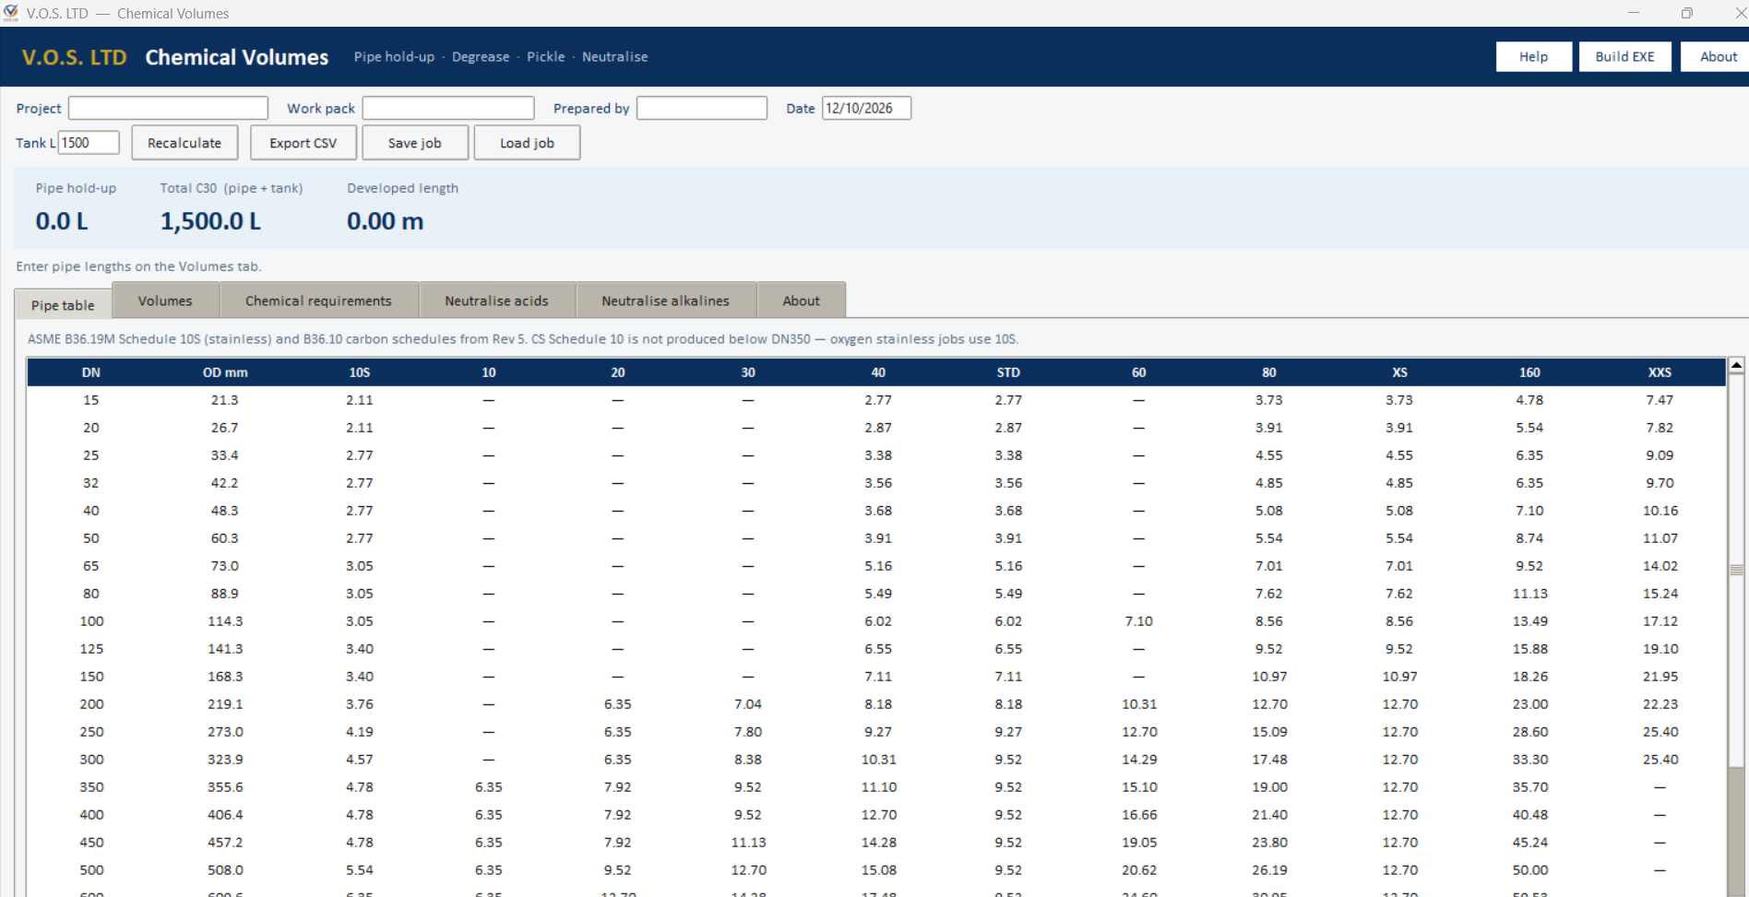Export results with Export CSV
The image size is (1749, 897).
coord(303,143)
